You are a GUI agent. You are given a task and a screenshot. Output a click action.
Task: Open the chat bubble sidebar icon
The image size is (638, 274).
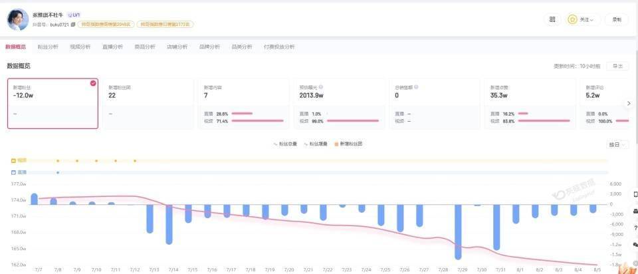tap(635, 245)
